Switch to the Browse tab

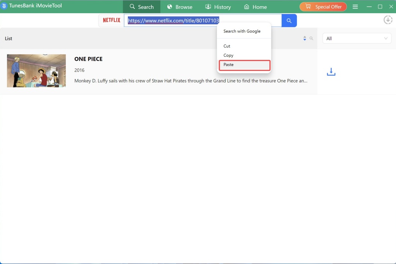click(x=180, y=7)
